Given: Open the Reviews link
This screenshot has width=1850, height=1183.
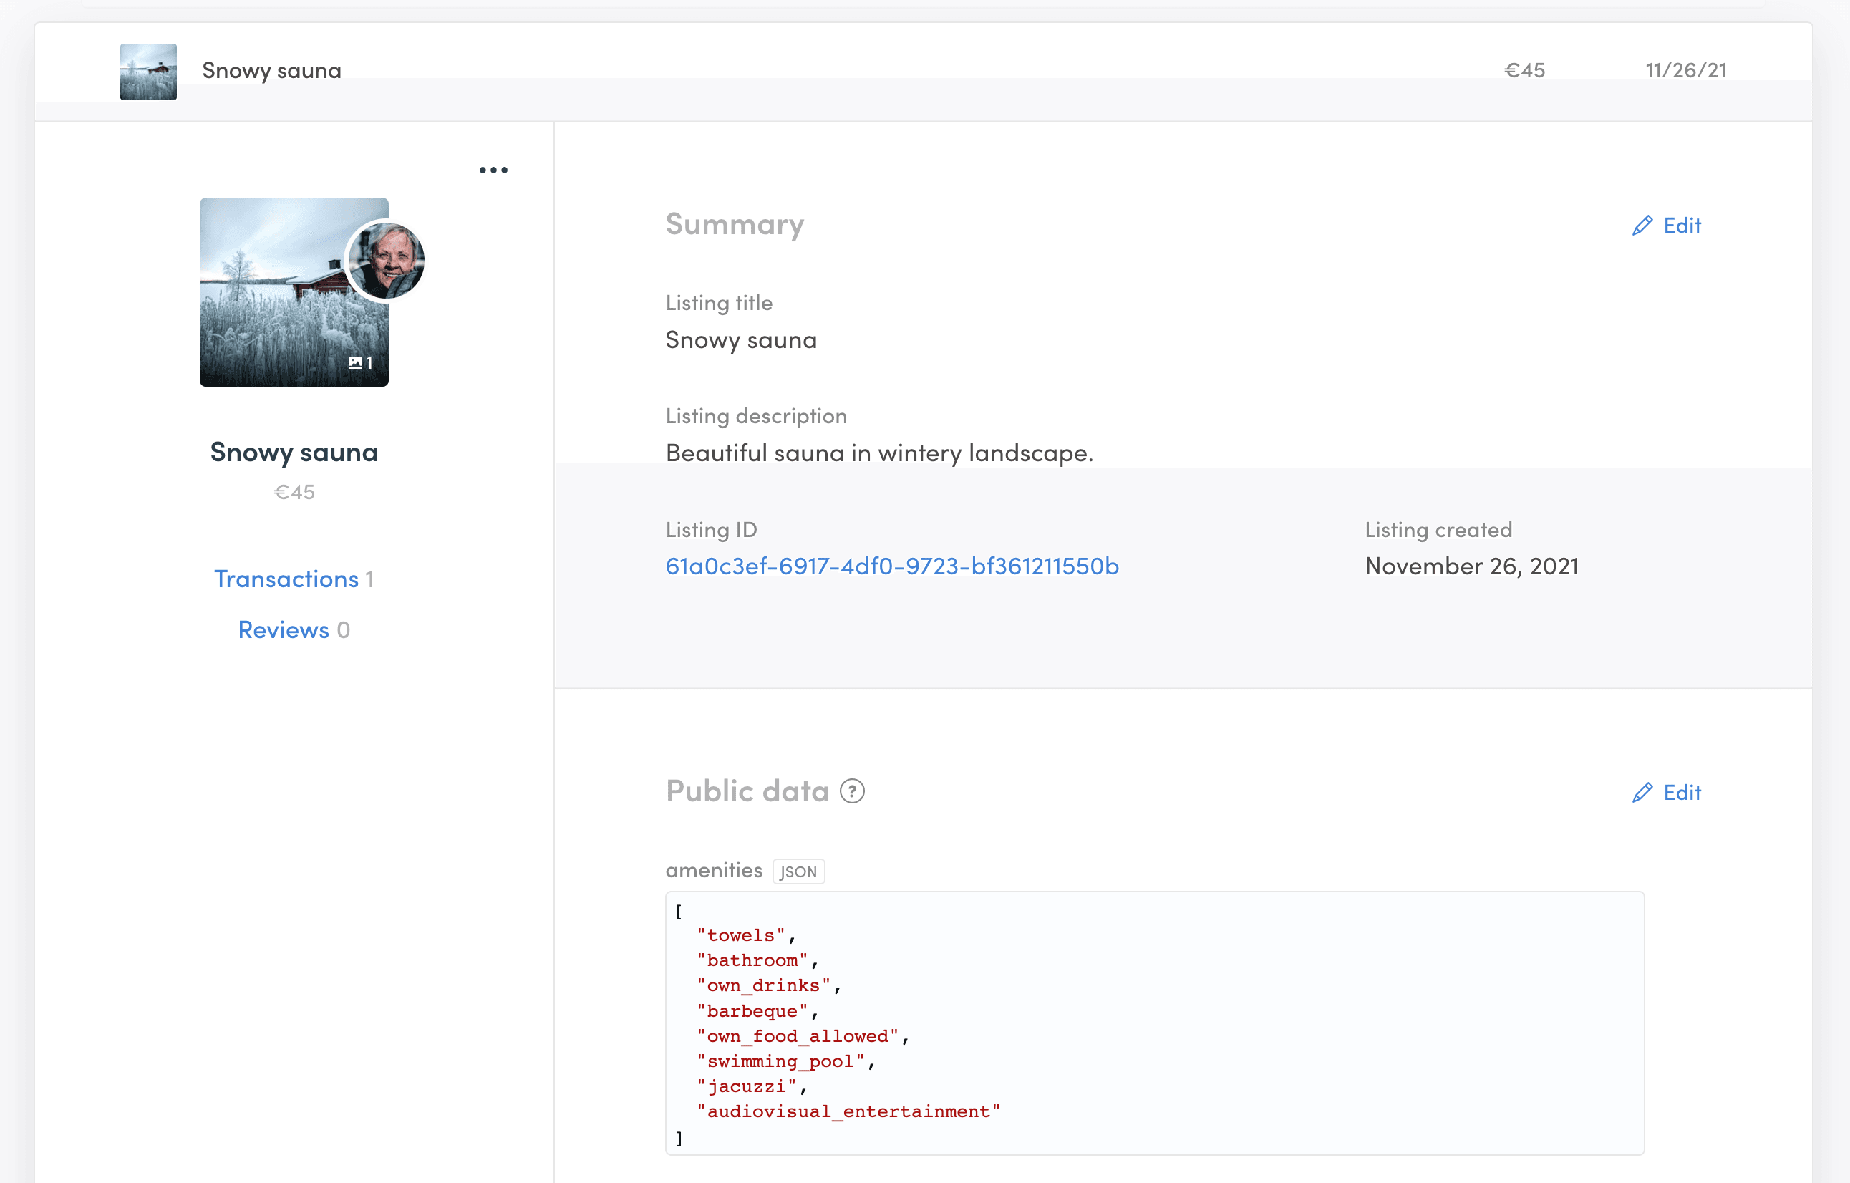Looking at the screenshot, I should [x=284, y=629].
